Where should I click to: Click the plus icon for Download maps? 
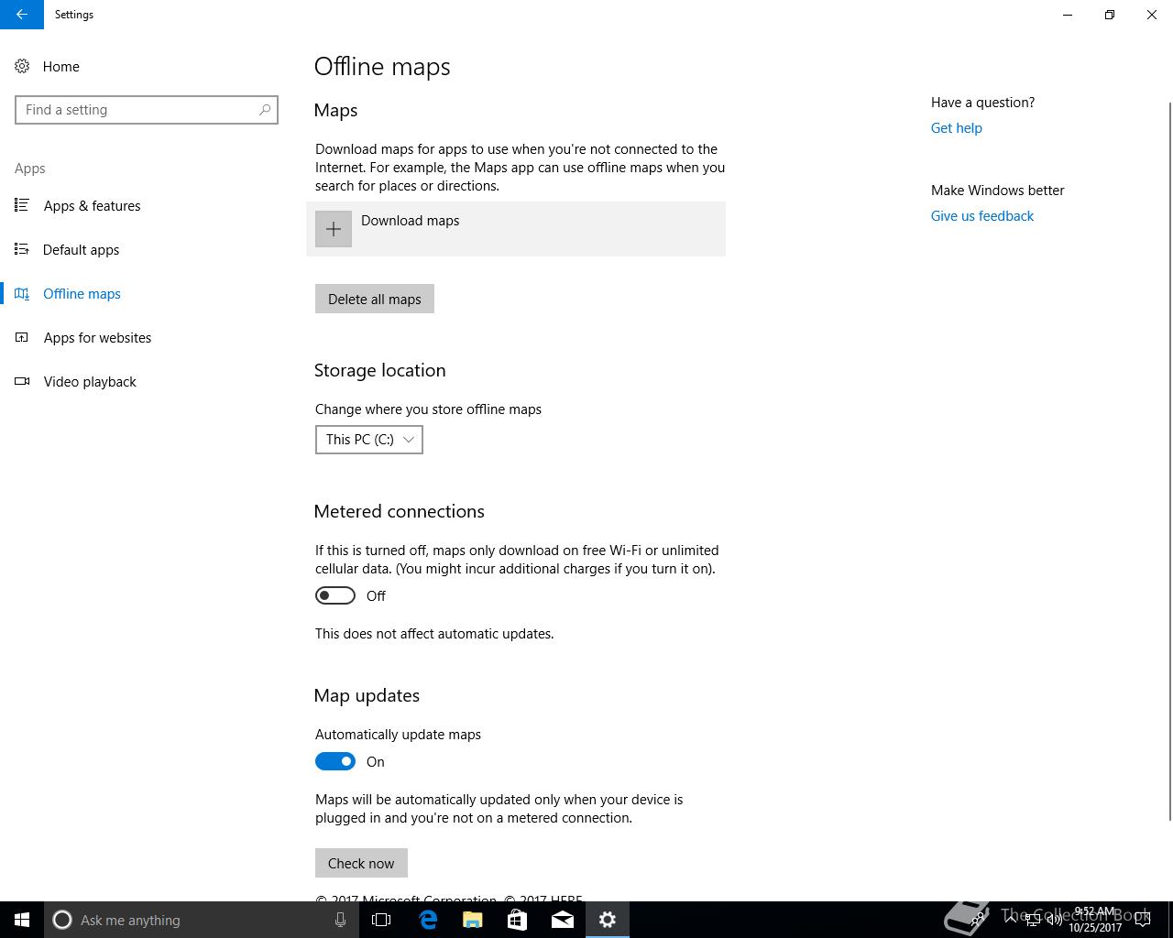tap(334, 229)
